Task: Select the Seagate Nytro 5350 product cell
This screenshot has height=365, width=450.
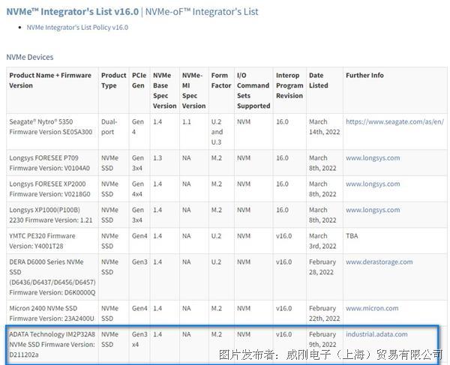Action: (52, 132)
